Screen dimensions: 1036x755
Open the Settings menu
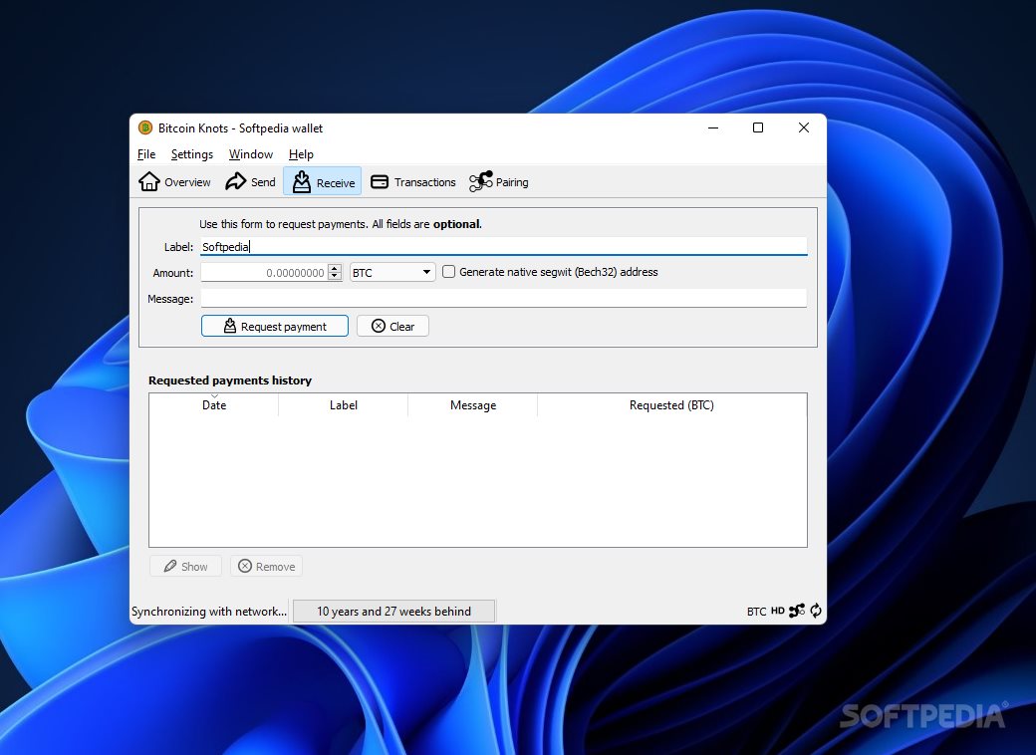[x=191, y=154]
